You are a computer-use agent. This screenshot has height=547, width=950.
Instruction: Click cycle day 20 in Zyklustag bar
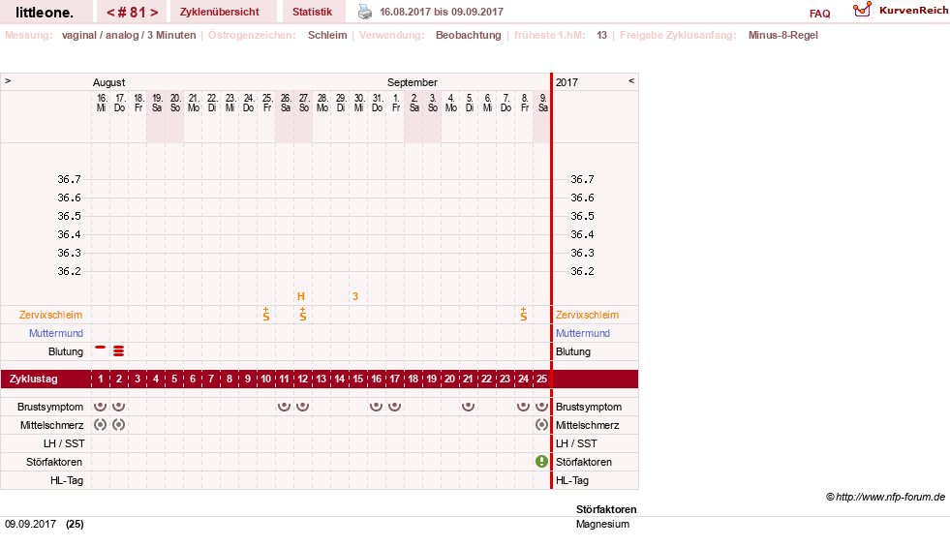(449, 379)
